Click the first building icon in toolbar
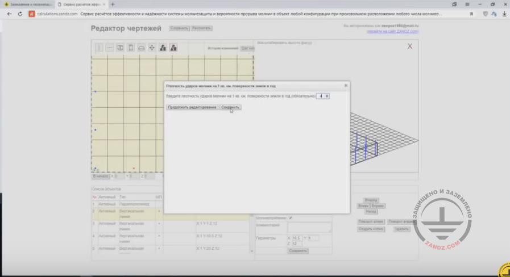Screen dimensions: 510x277 coord(163,48)
